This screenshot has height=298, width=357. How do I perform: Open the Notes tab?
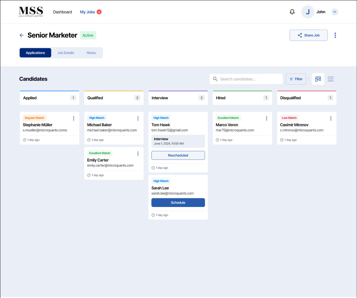click(91, 53)
